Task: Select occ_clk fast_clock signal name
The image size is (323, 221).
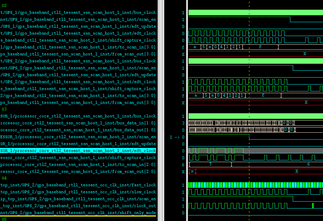Action: coord(78,185)
